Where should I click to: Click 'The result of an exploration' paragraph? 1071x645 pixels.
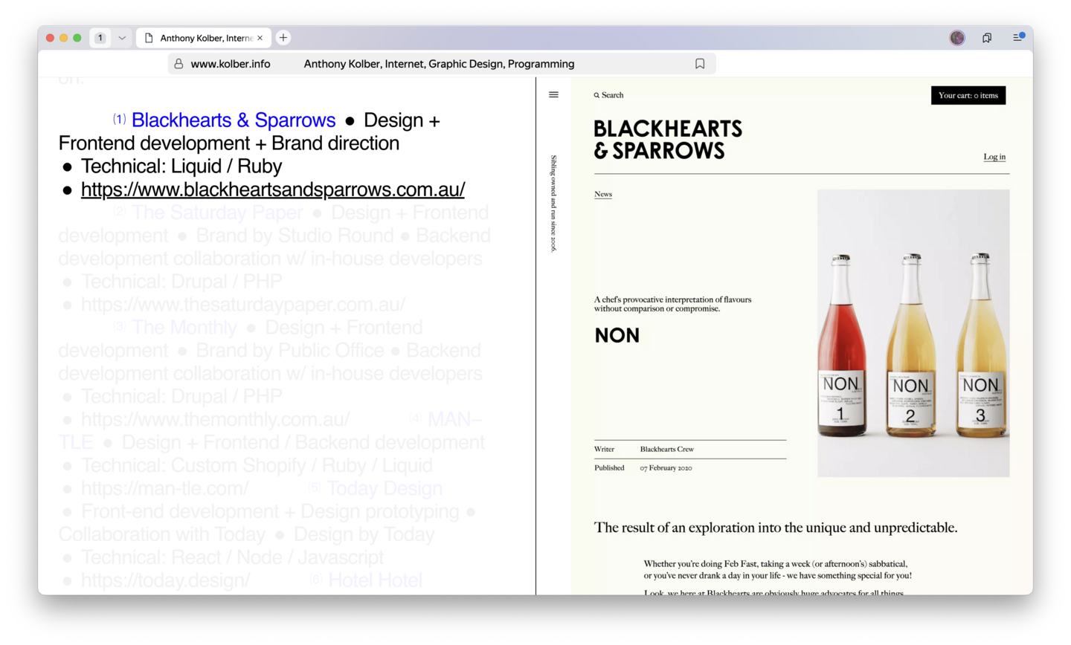point(776,528)
